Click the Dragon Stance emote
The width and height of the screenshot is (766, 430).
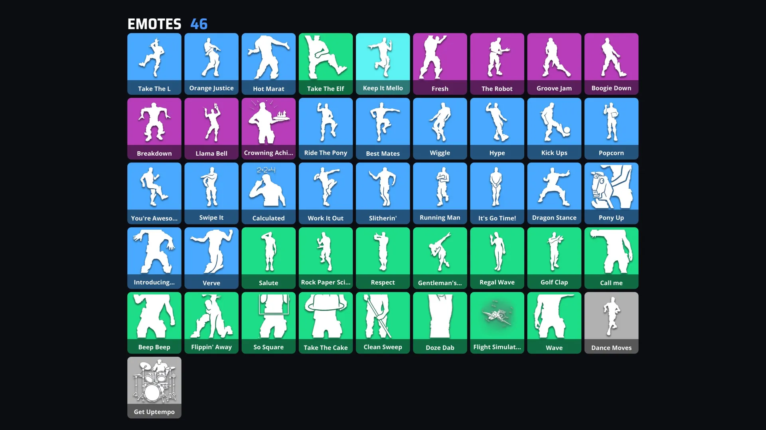554,193
